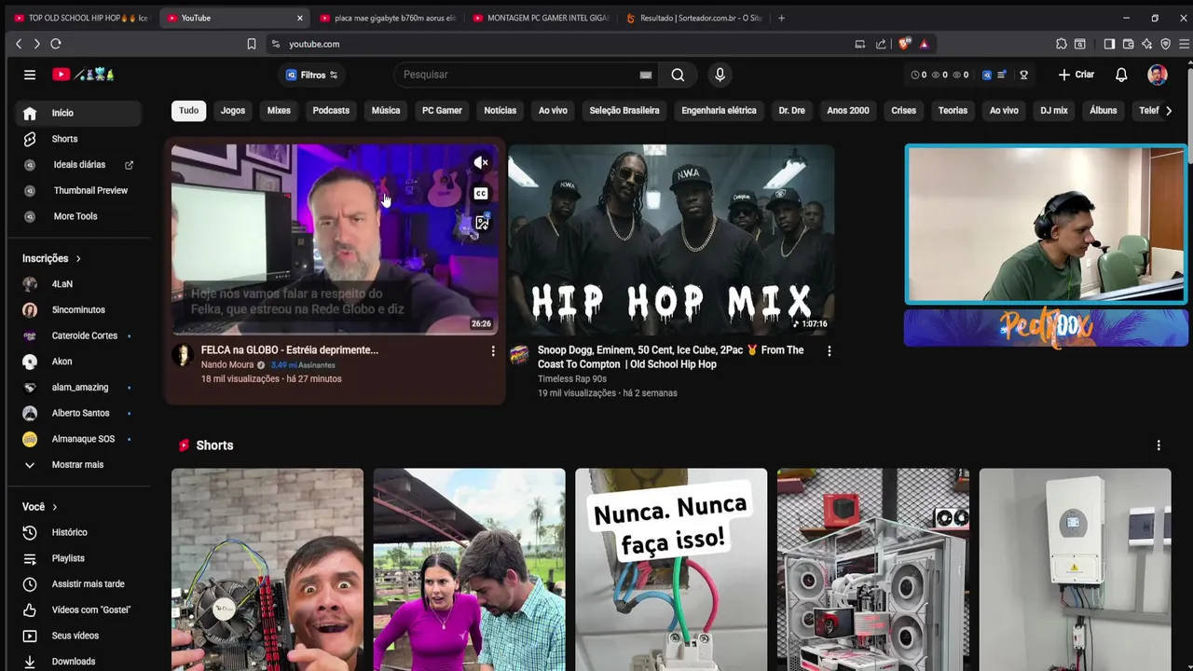The width and height of the screenshot is (1193, 671).
Task: Toggle captions on the preview video
Action: 481,194
